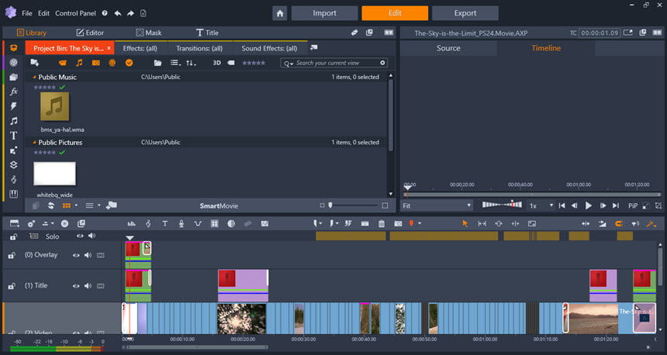Open the red marker dropdown arrow
Image resolution: width=667 pixels, height=355 pixels.
(420, 224)
